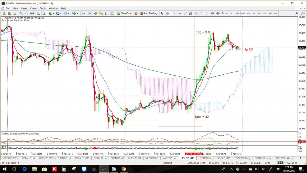Tile windows with the four-pane icon

[x=32, y=13]
